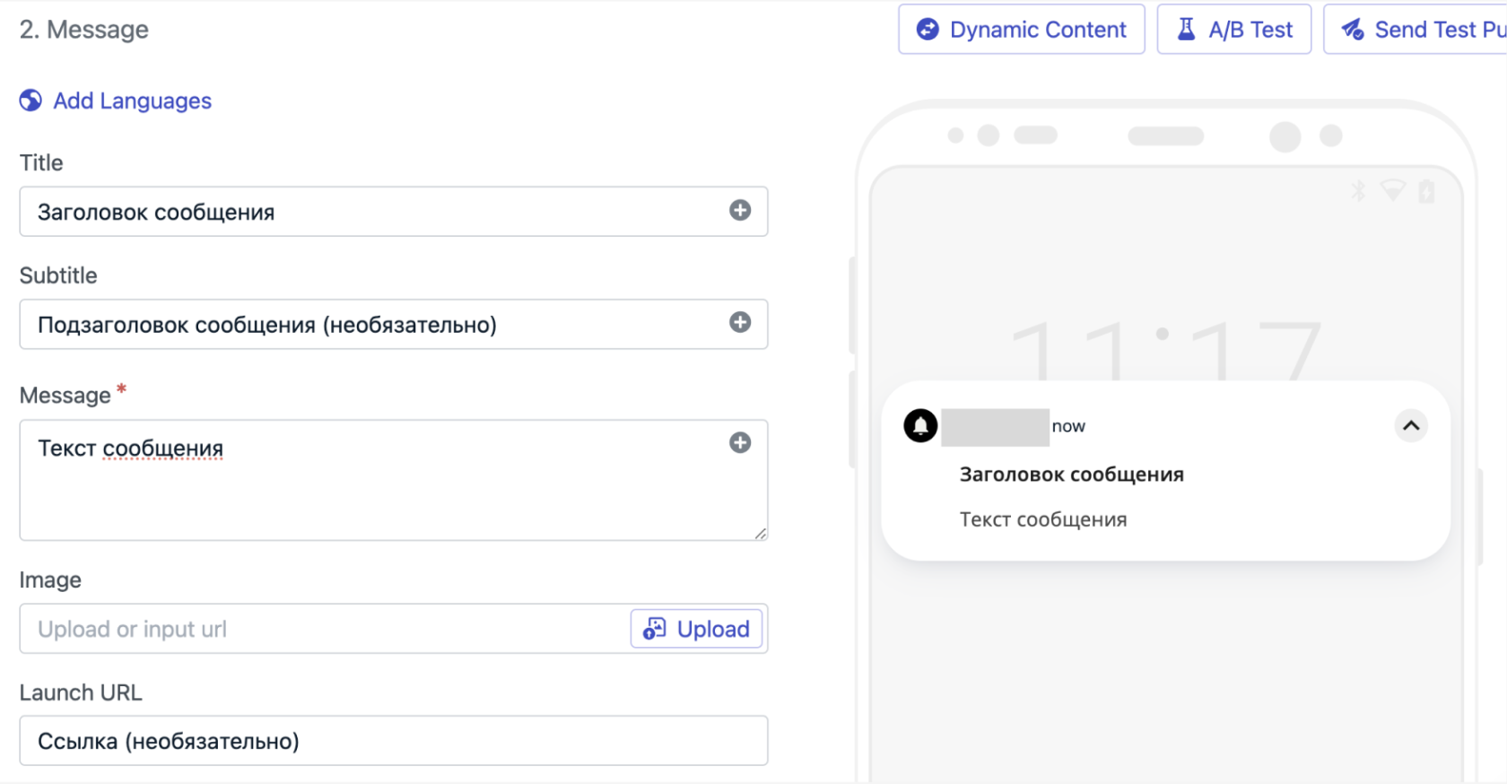Click the preview body text 'Текст сообщения'
1507x784 pixels.
pos(1043,519)
